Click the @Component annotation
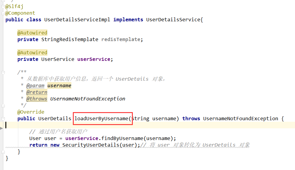The image size is (295, 170). click(x=20, y=13)
